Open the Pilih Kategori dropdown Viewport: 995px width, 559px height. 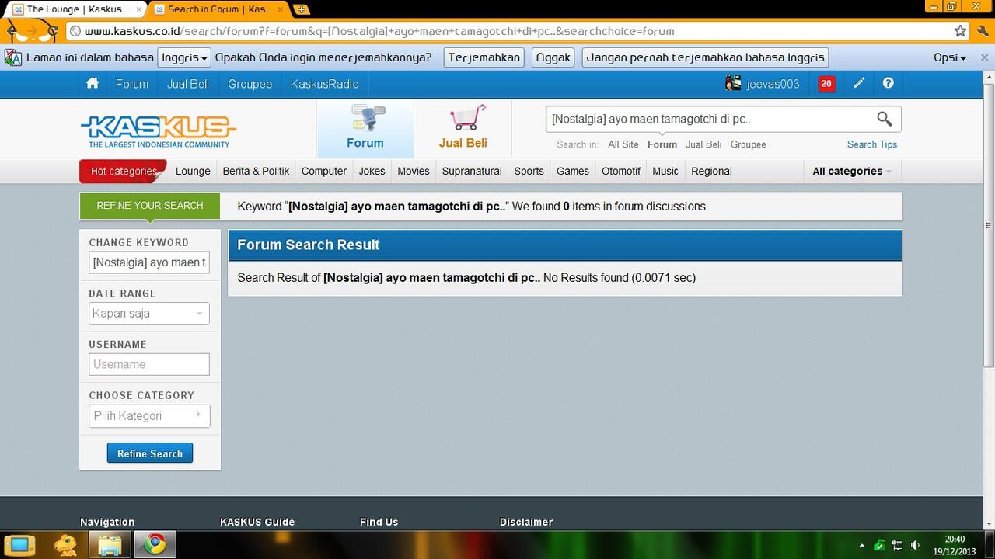[x=149, y=415]
